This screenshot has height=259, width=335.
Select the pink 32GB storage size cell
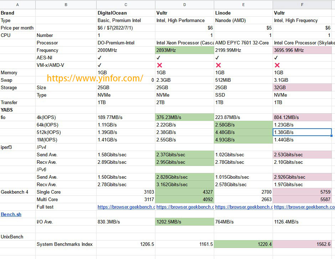[302, 87]
